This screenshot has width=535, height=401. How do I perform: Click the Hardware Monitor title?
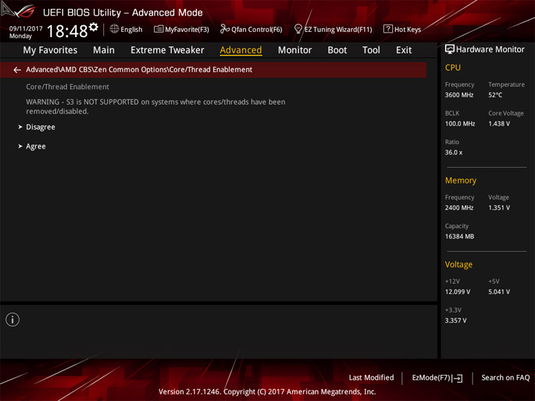click(x=490, y=50)
